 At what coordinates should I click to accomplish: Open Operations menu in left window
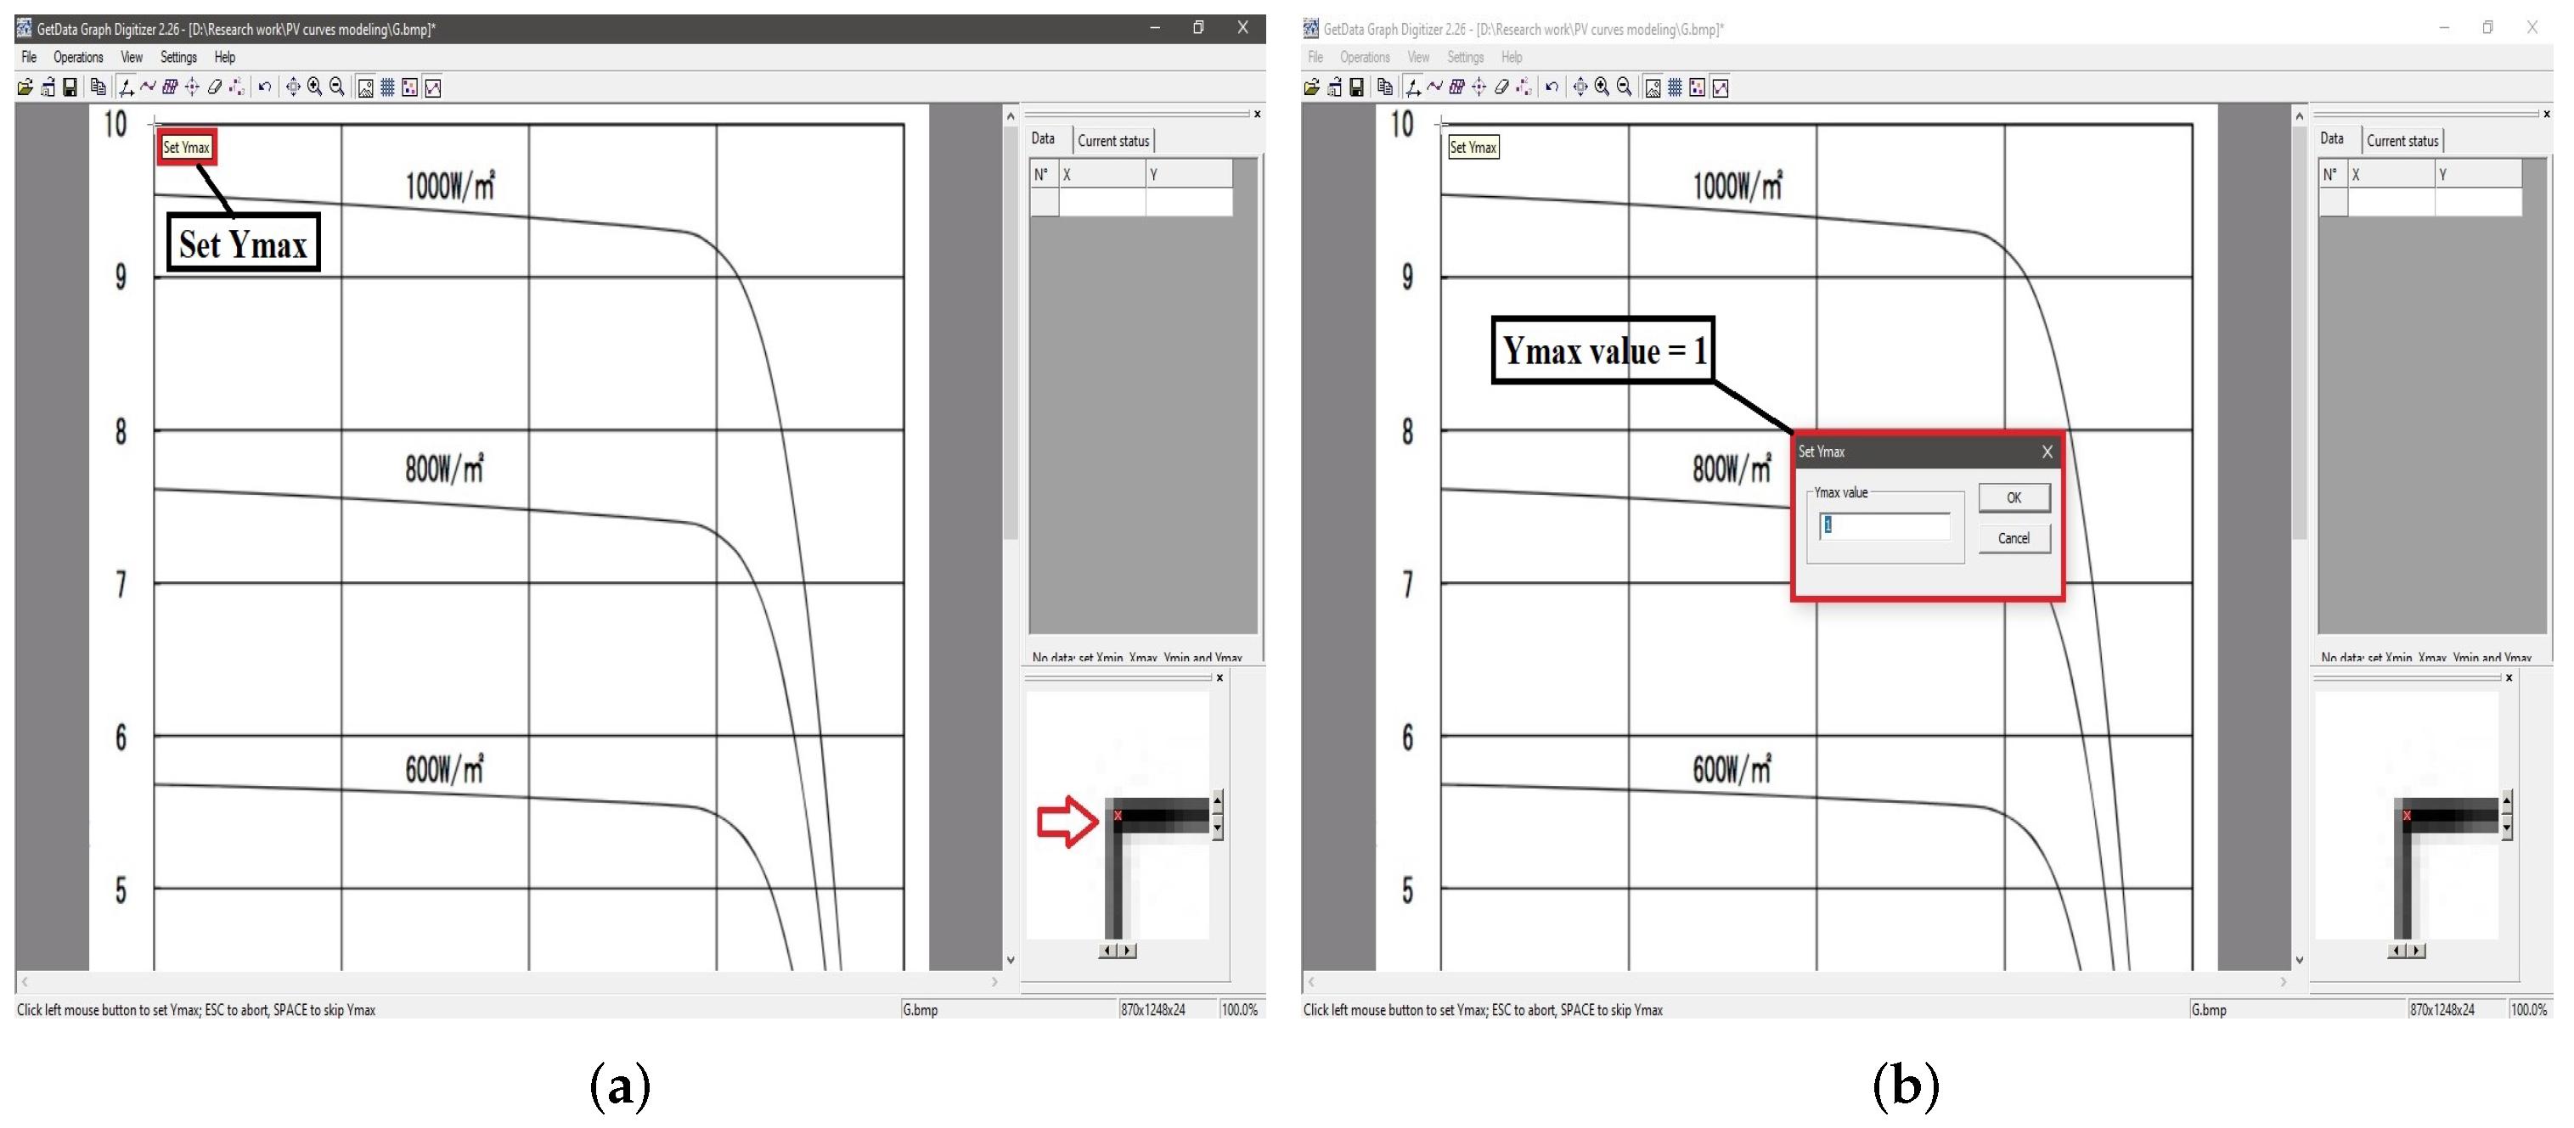click(78, 57)
